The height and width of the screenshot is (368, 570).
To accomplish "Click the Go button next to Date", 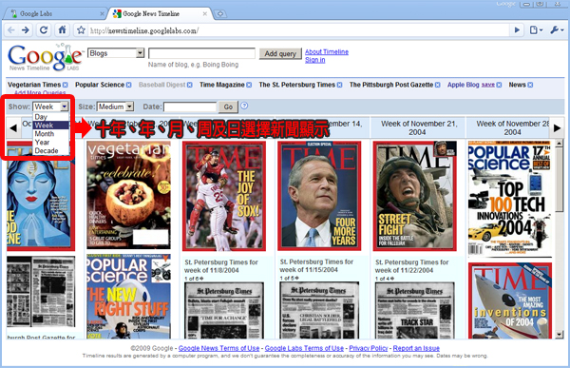I will click(228, 107).
